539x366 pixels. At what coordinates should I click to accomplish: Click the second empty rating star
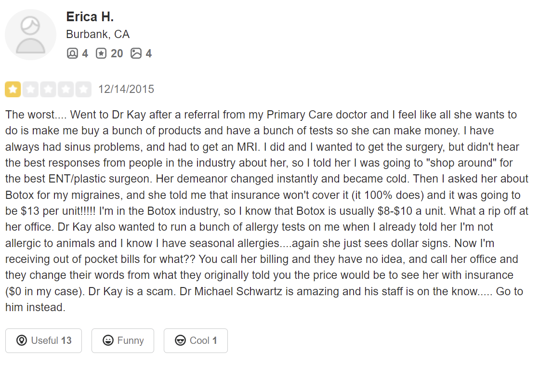pyautogui.click(x=31, y=90)
